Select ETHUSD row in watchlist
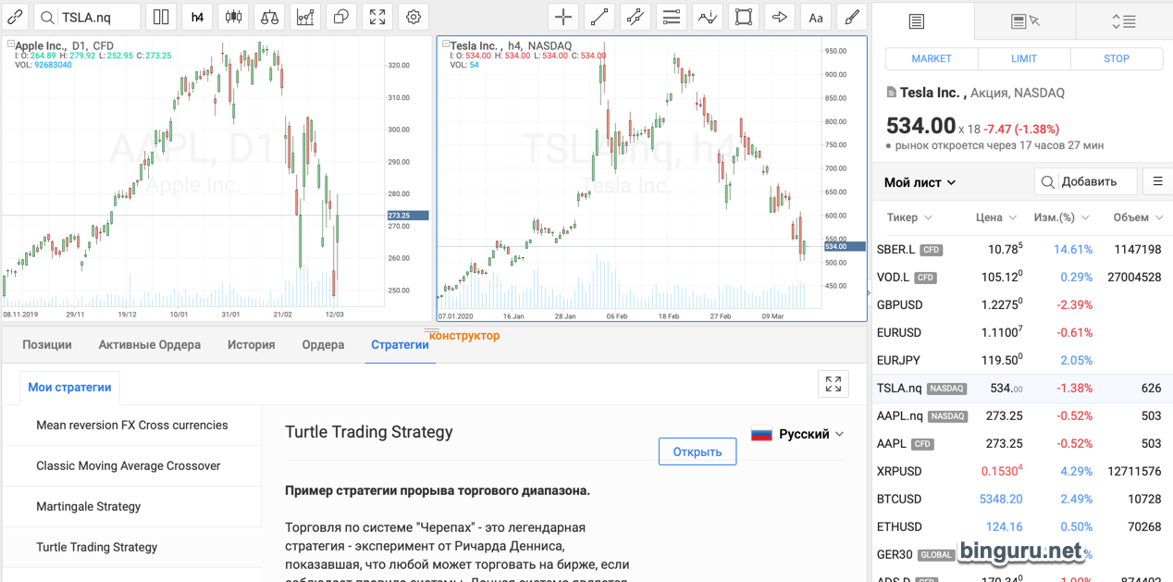1173x582 pixels. 1022,526
